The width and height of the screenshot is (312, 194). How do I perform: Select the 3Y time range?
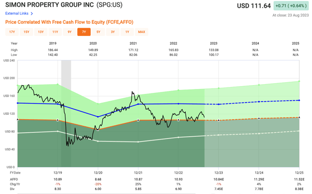pyautogui.click(x=113, y=32)
